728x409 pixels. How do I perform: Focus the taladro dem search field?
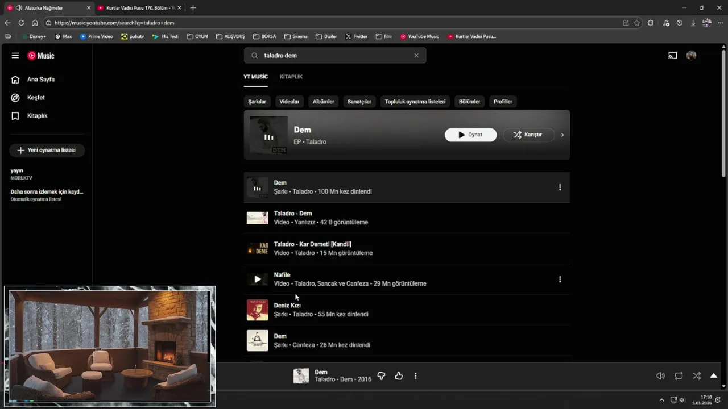coord(336,56)
